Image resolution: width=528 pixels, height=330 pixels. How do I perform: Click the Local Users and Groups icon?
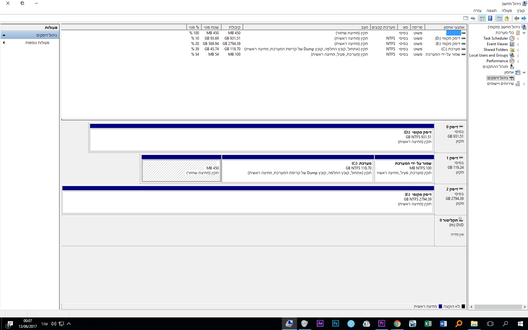tap(512, 55)
